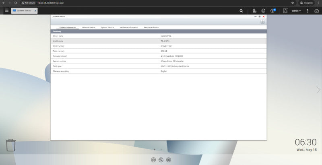Bookmark this page with star icon
Image resolution: width=322 pixels, height=165 pixels.
293,3
